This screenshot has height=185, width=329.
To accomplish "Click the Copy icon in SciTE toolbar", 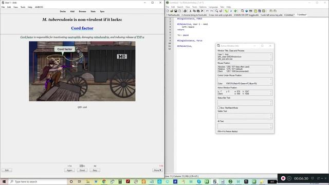I will (x=194, y=11).
